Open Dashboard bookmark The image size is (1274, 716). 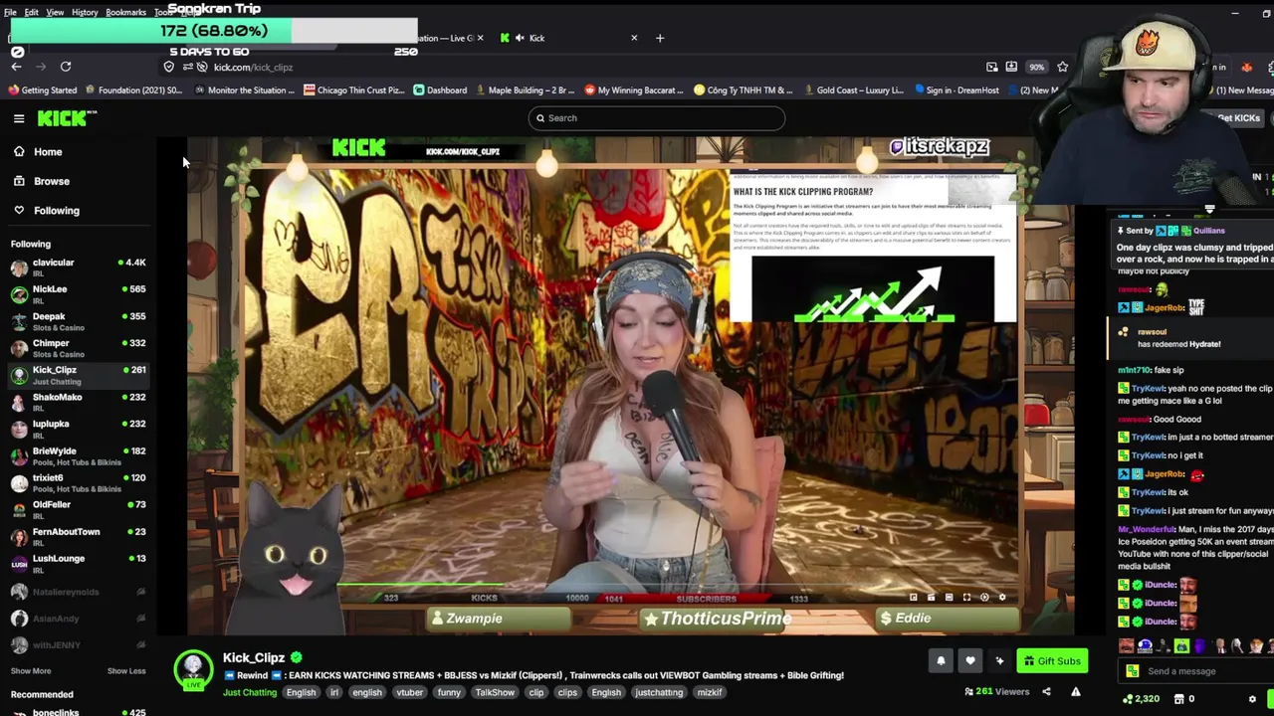pos(440,90)
